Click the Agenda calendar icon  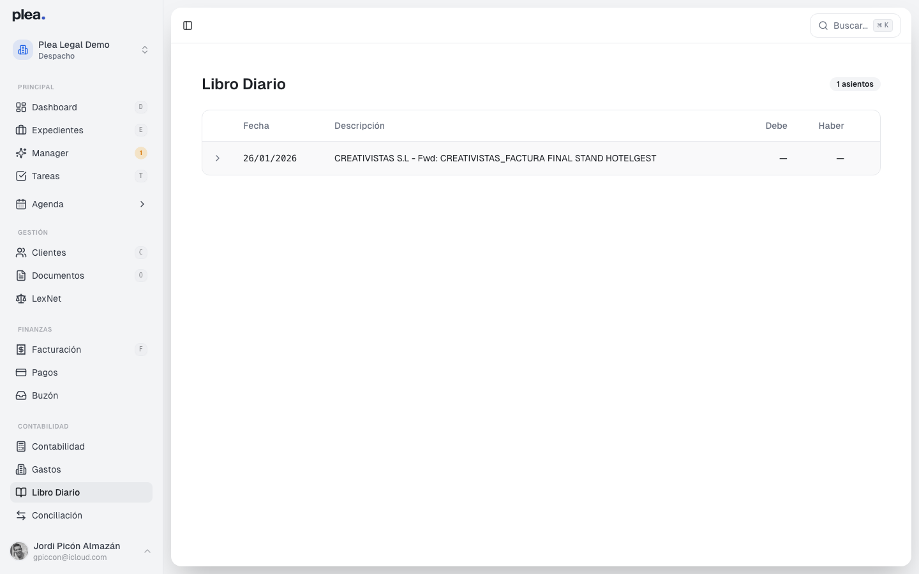click(21, 204)
